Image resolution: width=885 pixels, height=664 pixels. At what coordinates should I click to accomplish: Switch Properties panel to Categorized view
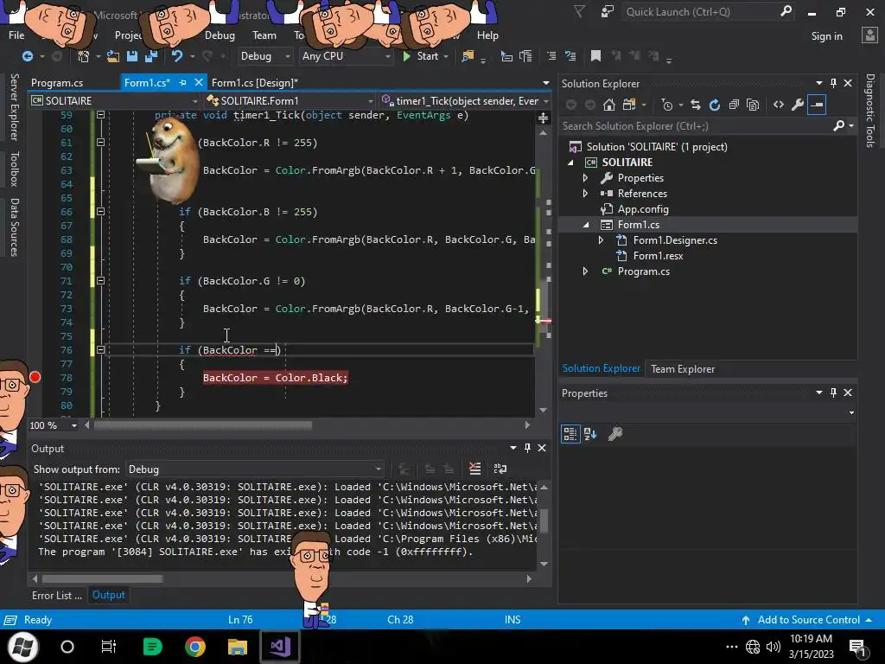click(x=570, y=434)
